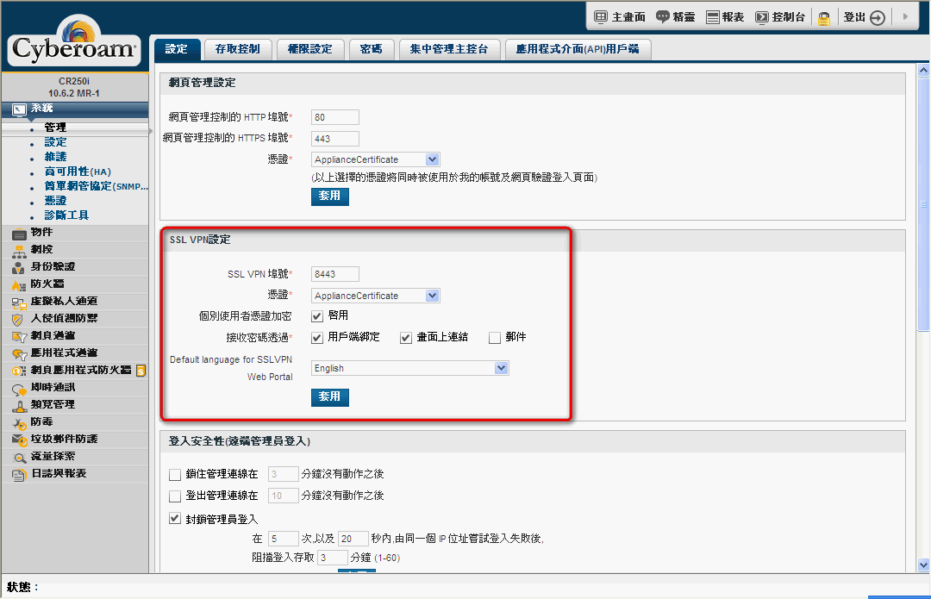Open the 物件 objects sidebar icon
931x599 pixels.
pyautogui.click(x=20, y=234)
